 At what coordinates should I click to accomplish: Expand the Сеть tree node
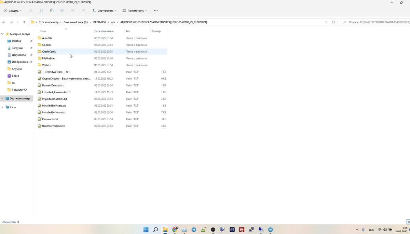click(x=3, y=107)
